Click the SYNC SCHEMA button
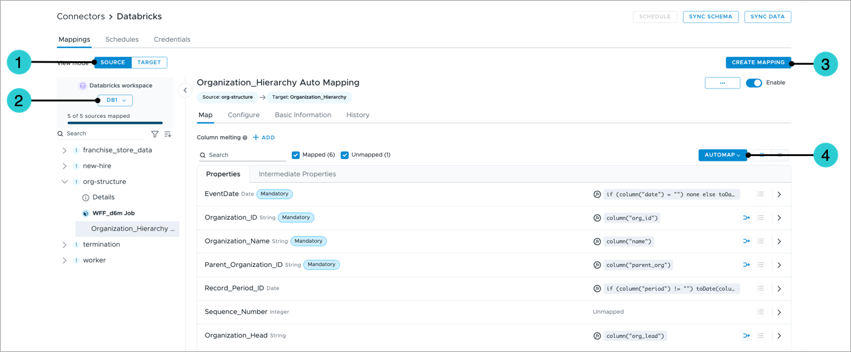 click(x=710, y=17)
